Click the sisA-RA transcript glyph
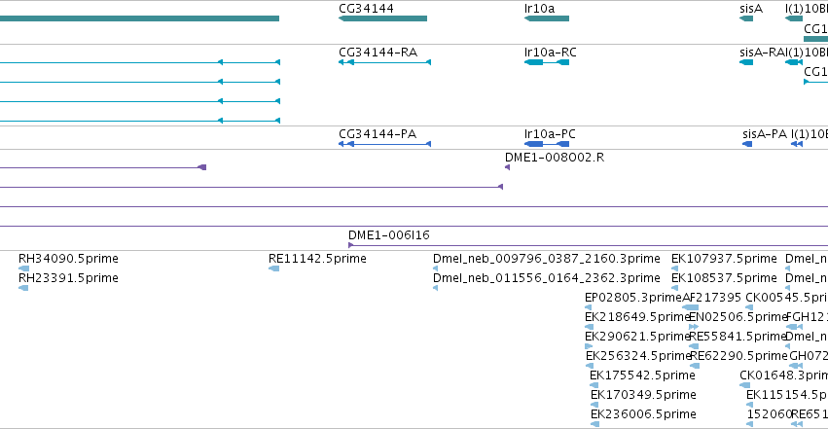828x429 pixels. (x=746, y=62)
